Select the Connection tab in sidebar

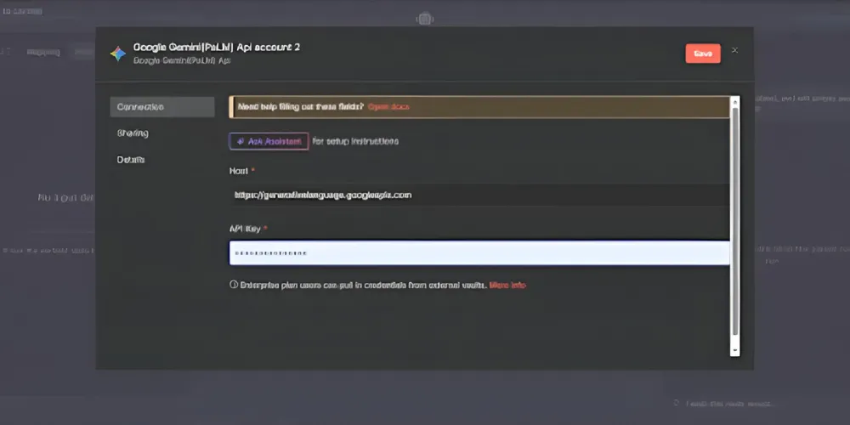tap(162, 107)
